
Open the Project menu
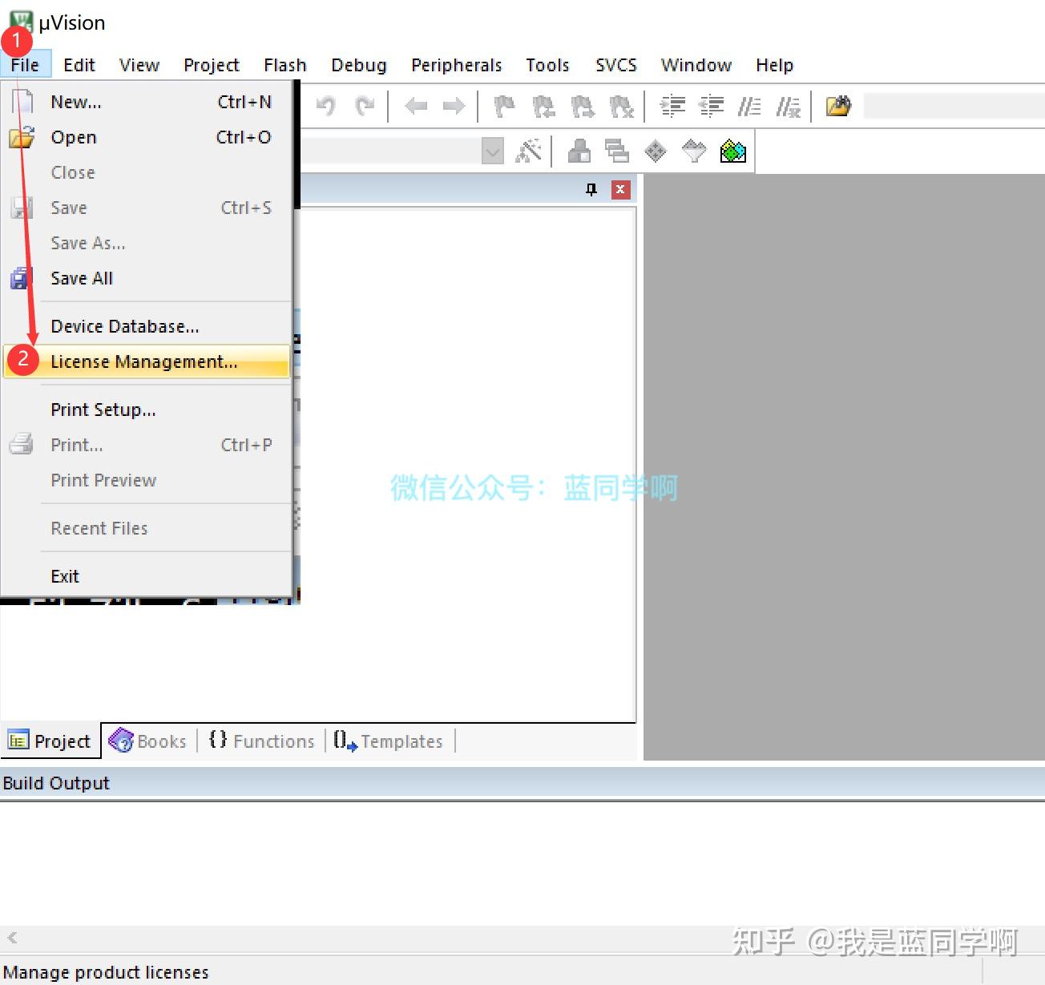coord(212,65)
